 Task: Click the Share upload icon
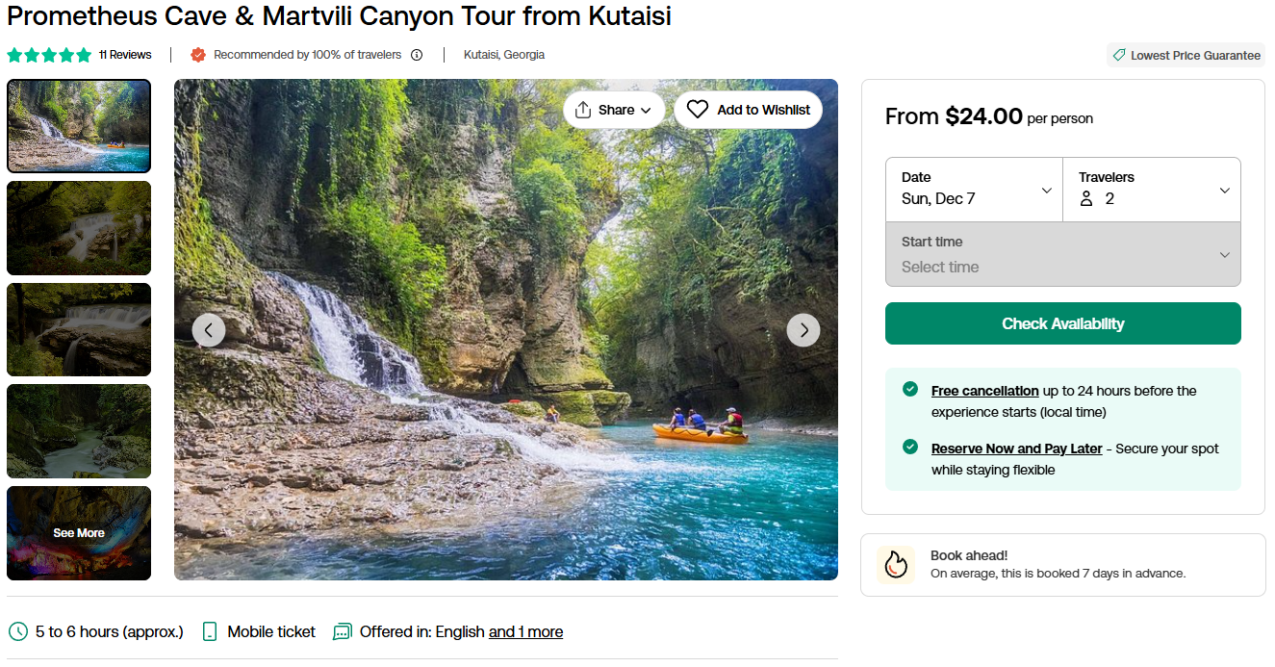point(582,110)
